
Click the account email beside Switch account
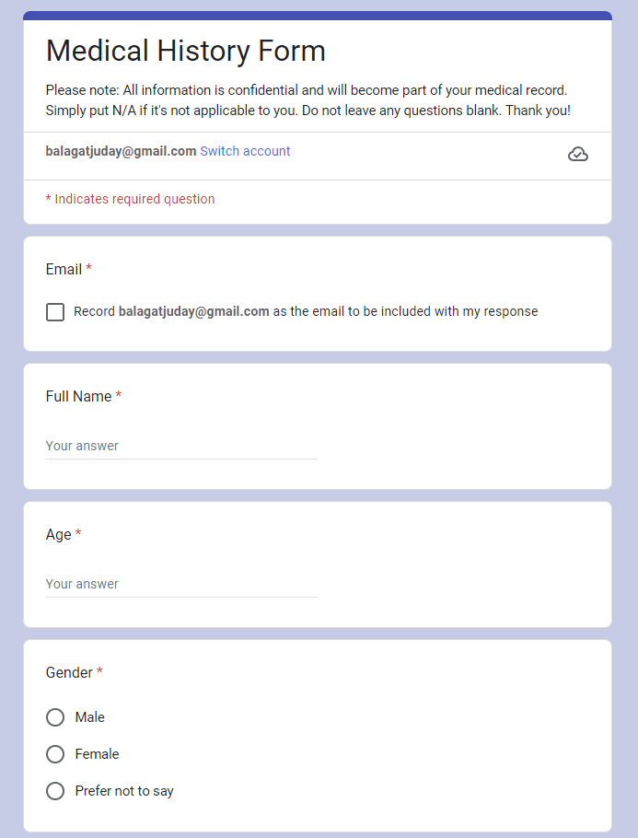(x=121, y=151)
